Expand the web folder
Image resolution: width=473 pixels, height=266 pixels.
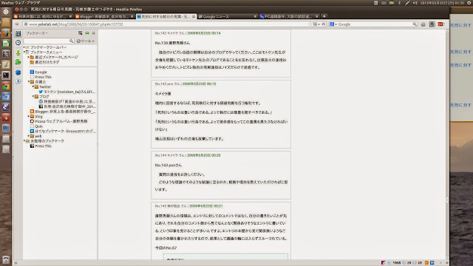[29, 136]
